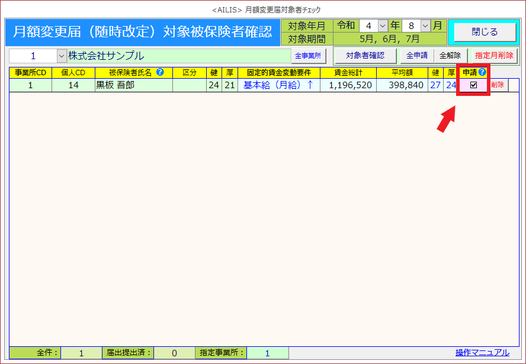Click the 削除 button in the row
Viewport: 526px width, 364px height.
498,85
